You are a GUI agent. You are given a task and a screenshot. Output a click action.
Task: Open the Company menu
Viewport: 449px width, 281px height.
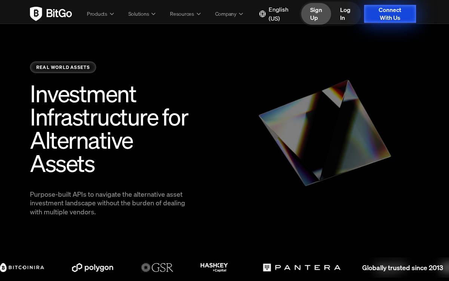[x=229, y=14]
